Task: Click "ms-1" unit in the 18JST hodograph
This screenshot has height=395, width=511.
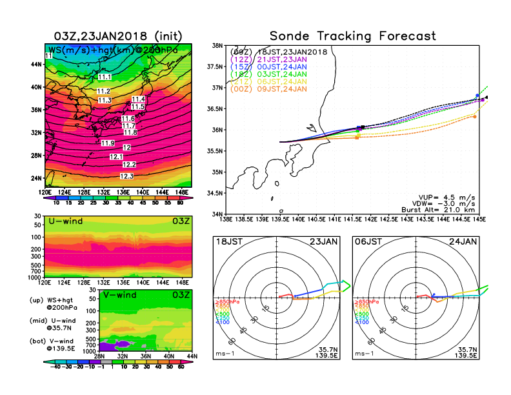Action: pyautogui.click(x=225, y=354)
